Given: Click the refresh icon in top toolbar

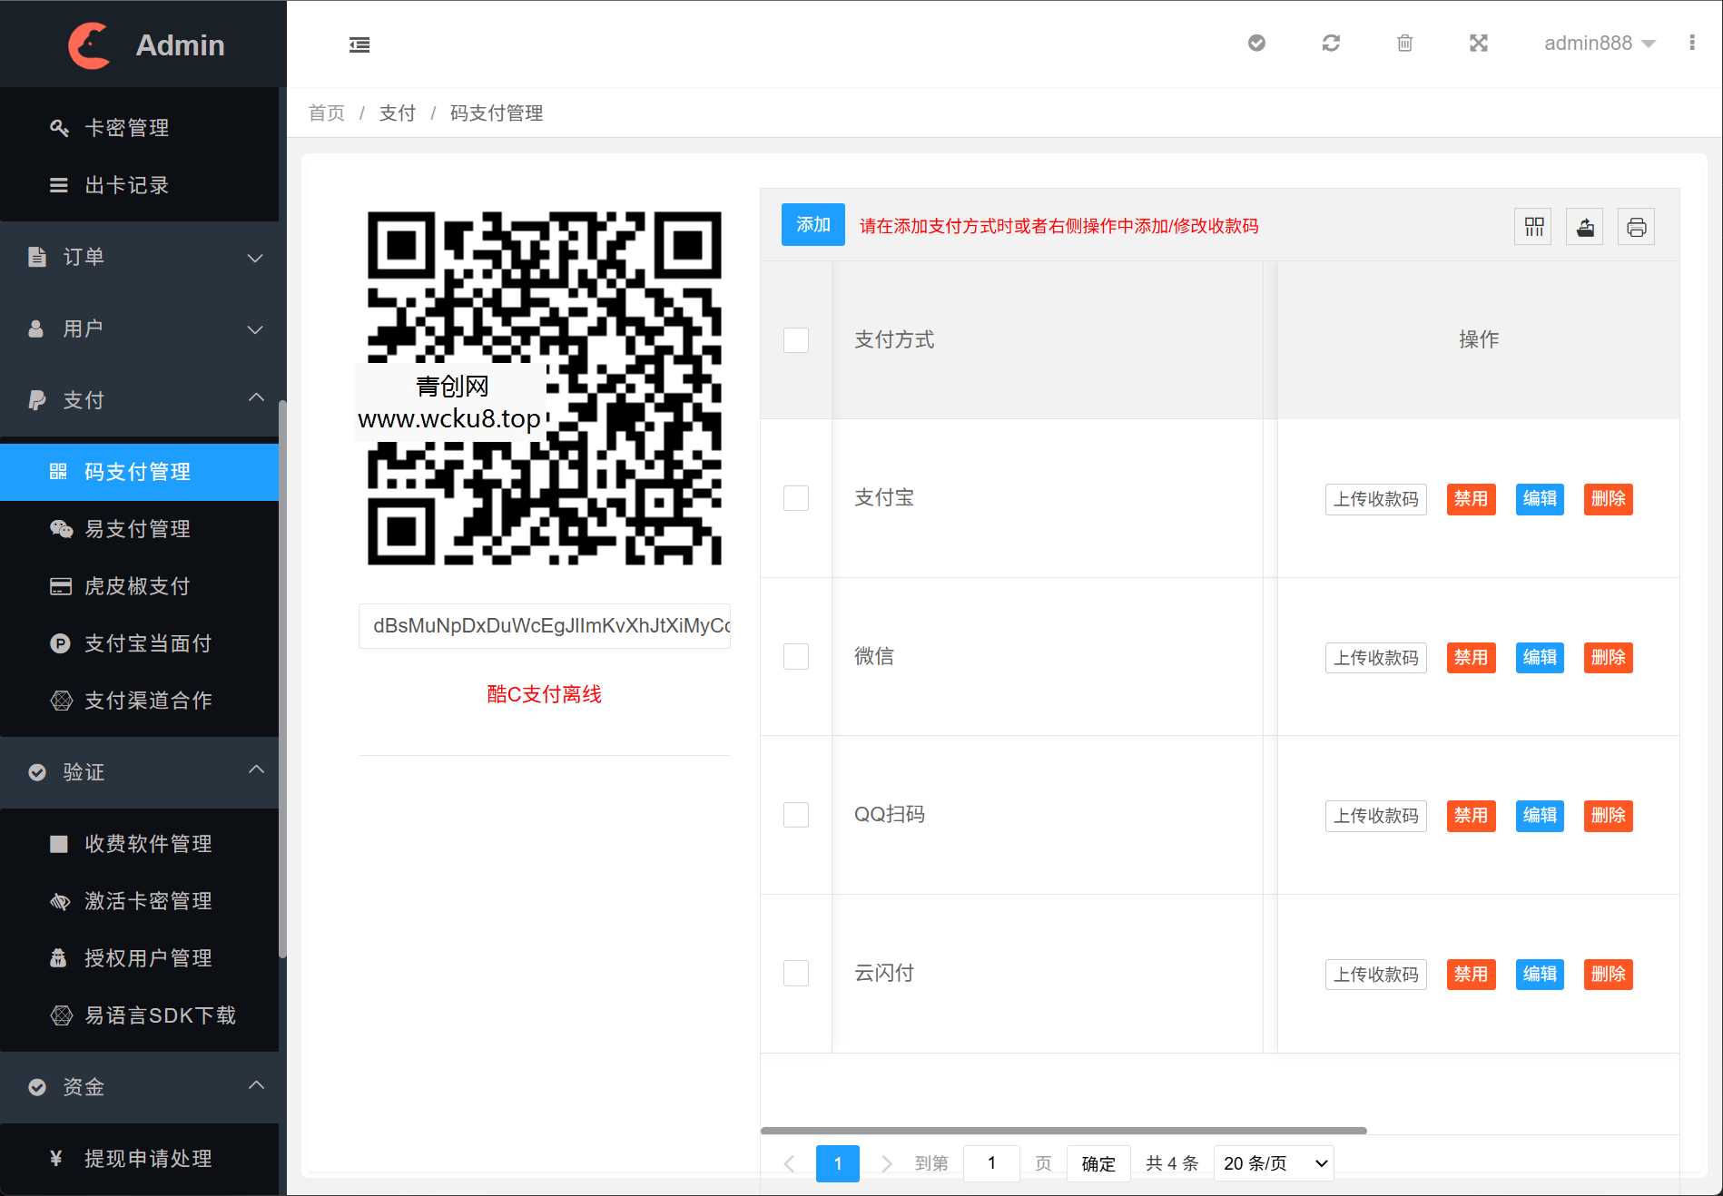Looking at the screenshot, I should (1331, 43).
